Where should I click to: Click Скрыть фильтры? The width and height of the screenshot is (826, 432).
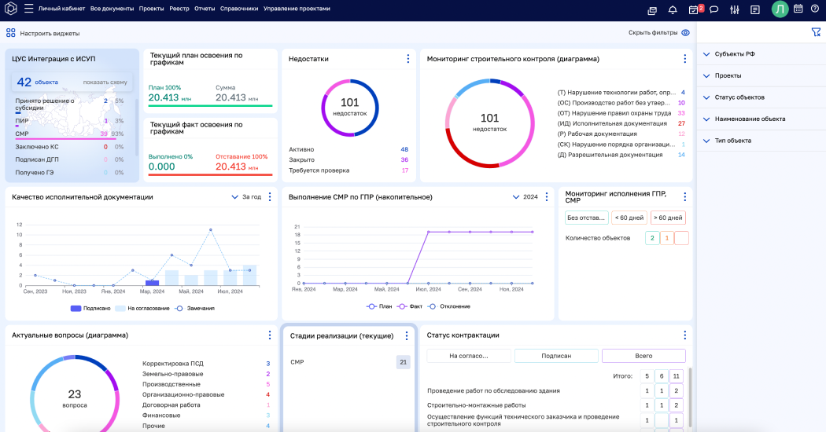(653, 33)
